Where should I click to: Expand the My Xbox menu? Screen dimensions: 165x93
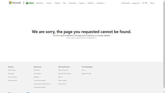(x=91, y=3)
